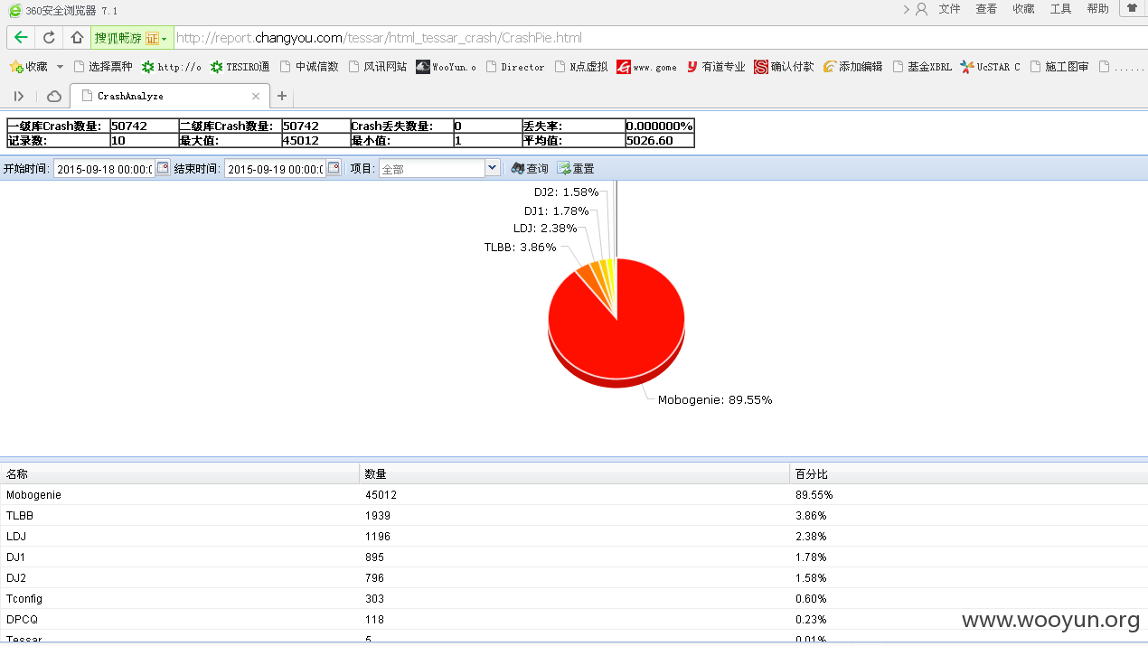Open the 帮助 menu
The width and height of the screenshot is (1148, 646).
pos(1097,9)
